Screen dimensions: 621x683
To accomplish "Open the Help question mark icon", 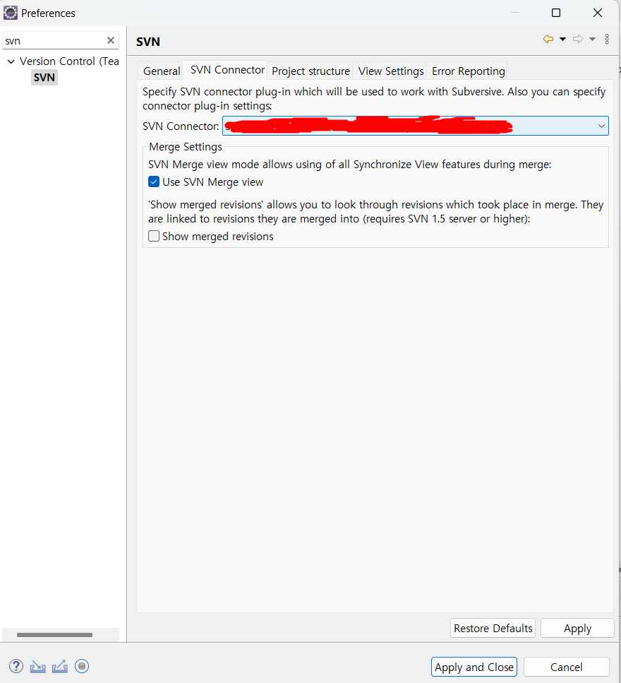I will tap(16, 666).
